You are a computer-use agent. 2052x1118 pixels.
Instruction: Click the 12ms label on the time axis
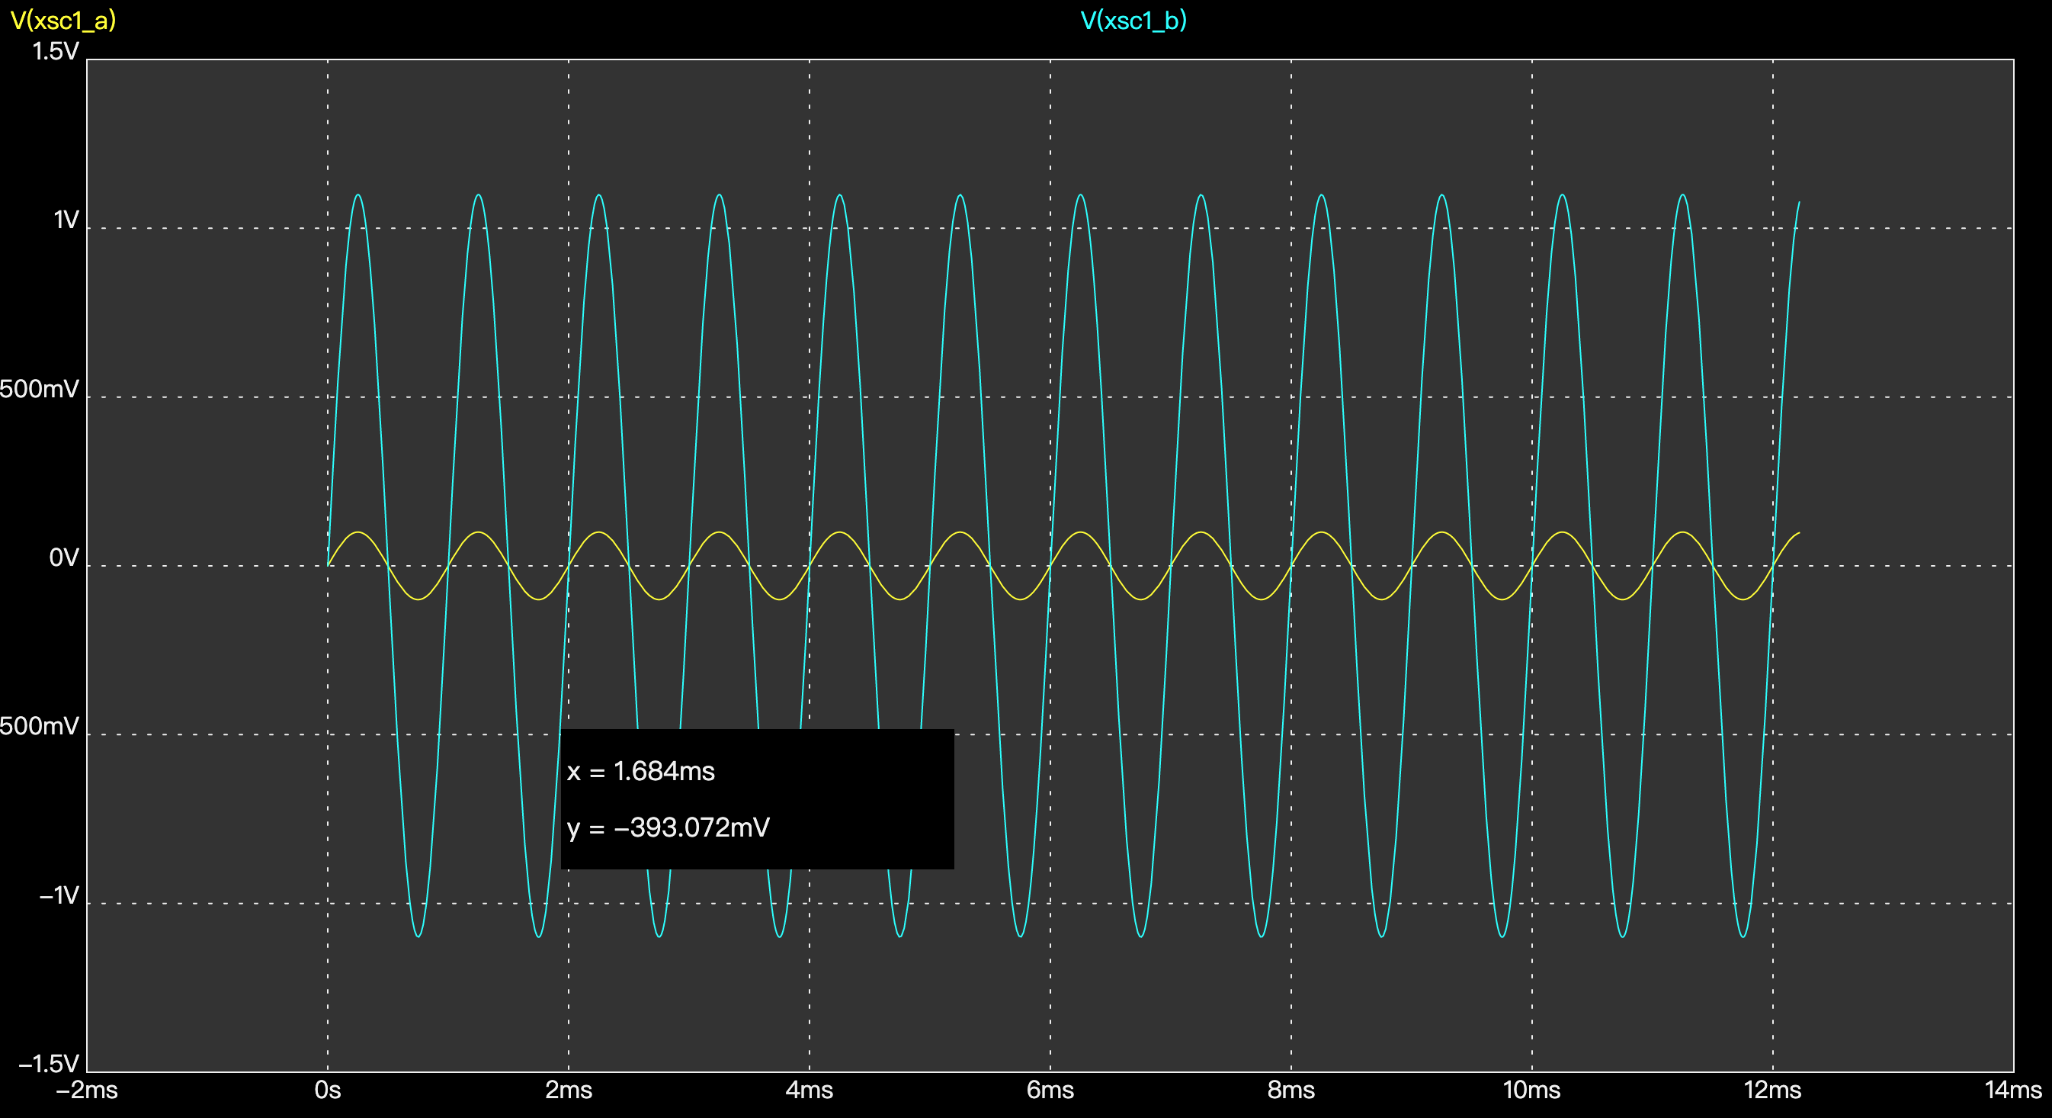click(x=1772, y=1090)
